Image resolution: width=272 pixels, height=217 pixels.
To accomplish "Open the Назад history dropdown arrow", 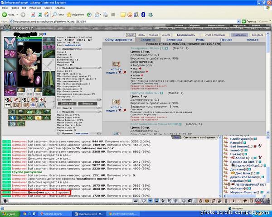I will [x=17, y=15].
